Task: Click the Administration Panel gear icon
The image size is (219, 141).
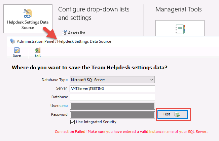Action: point(12,41)
